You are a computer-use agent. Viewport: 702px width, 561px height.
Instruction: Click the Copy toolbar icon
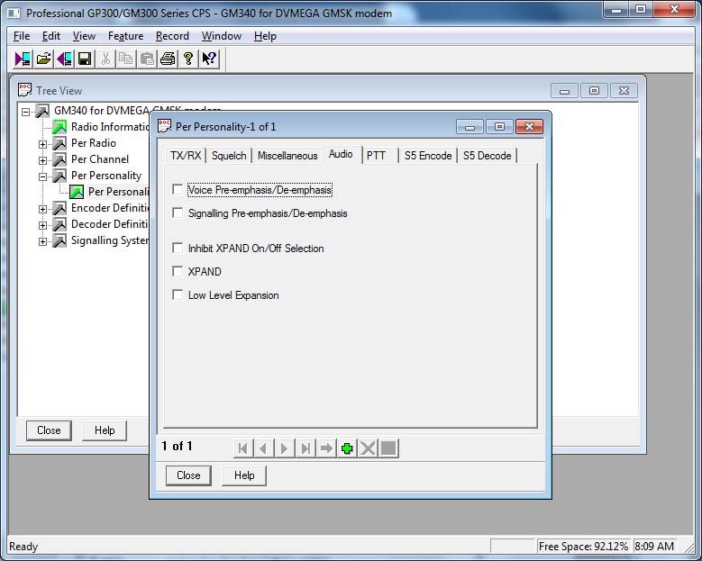coord(126,59)
